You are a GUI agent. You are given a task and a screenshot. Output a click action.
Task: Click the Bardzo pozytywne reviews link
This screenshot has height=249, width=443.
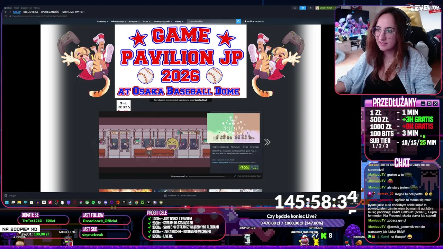click(x=220, y=162)
